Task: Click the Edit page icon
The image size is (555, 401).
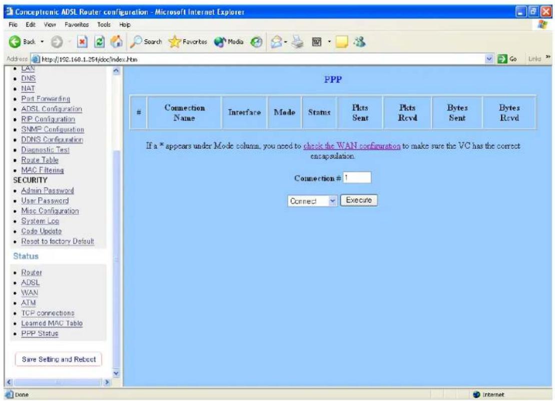Action: (x=316, y=42)
